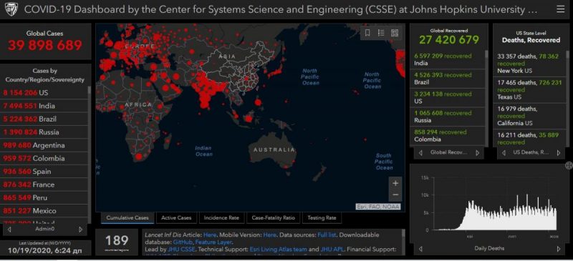The image size is (573, 261).
Task: Select Texas US deaths entry
Action: (530, 90)
